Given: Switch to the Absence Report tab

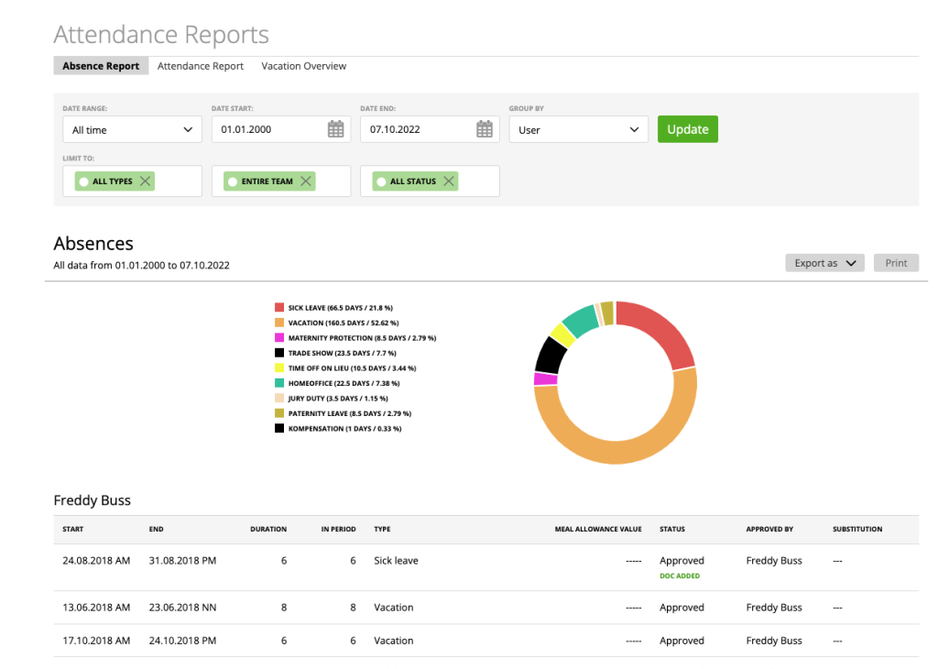Looking at the screenshot, I should (x=101, y=66).
